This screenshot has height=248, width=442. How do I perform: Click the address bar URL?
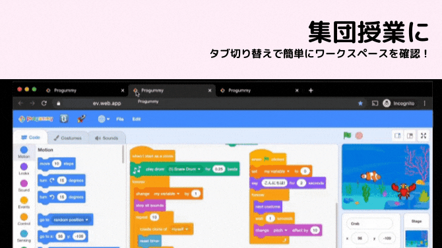(x=107, y=104)
